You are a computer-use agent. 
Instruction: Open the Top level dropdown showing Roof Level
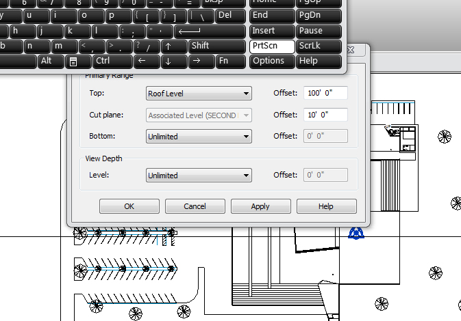click(x=199, y=93)
